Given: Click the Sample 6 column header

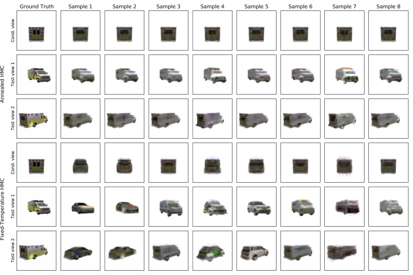Looking at the screenshot, I should 300,6.
